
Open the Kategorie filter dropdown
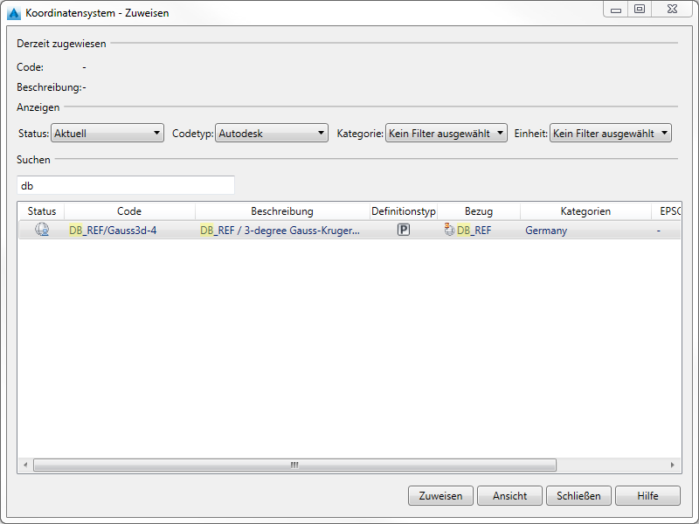click(x=446, y=134)
